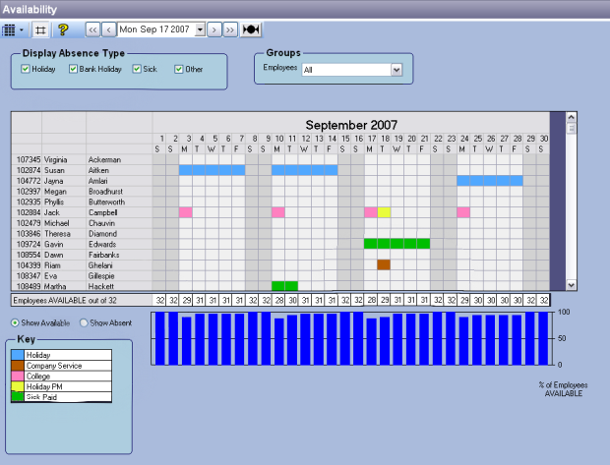
Task: Open help with the question mark icon
Action: [63, 29]
